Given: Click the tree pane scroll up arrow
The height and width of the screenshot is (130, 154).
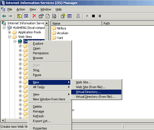Looking at the screenshot, I should point(47,23).
